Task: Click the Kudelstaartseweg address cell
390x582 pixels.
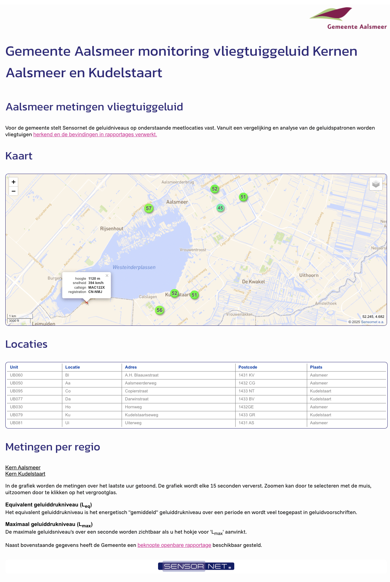Action: click(x=179, y=415)
